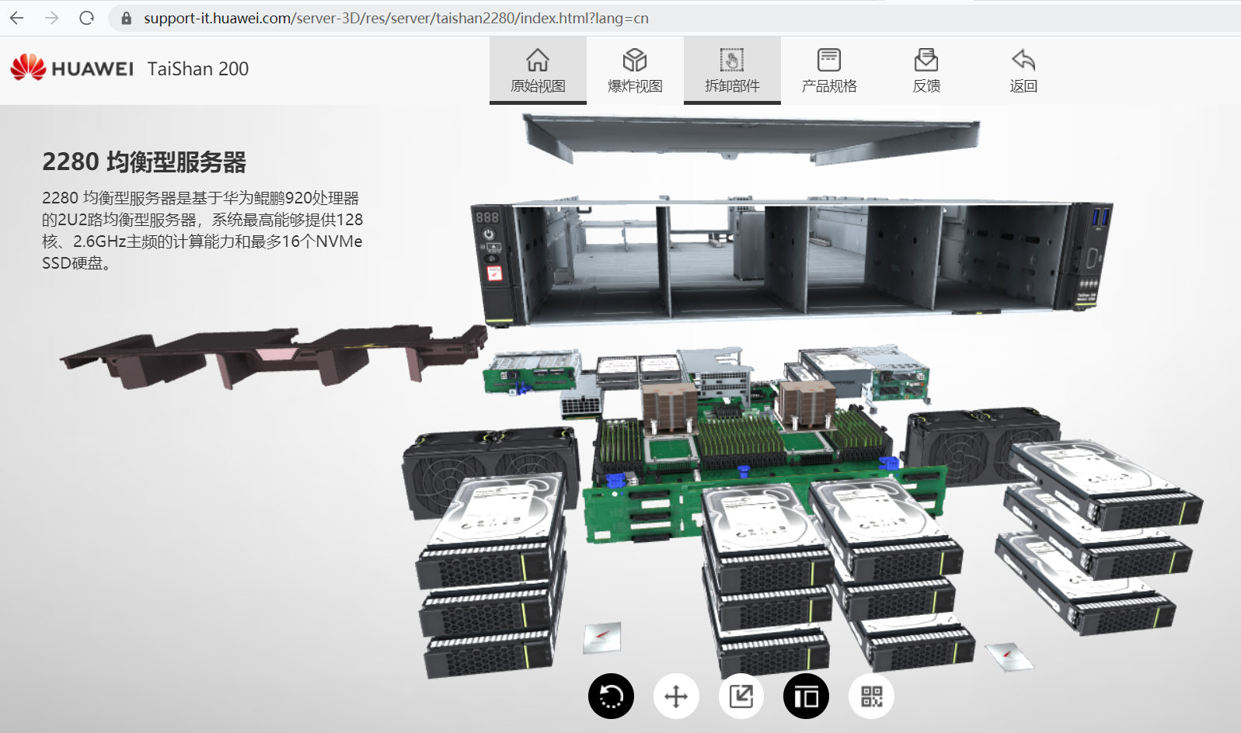Image resolution: width=1241 pixels, height=733 pixels.
Task: View site information lock icon
Action: point(126,18)
